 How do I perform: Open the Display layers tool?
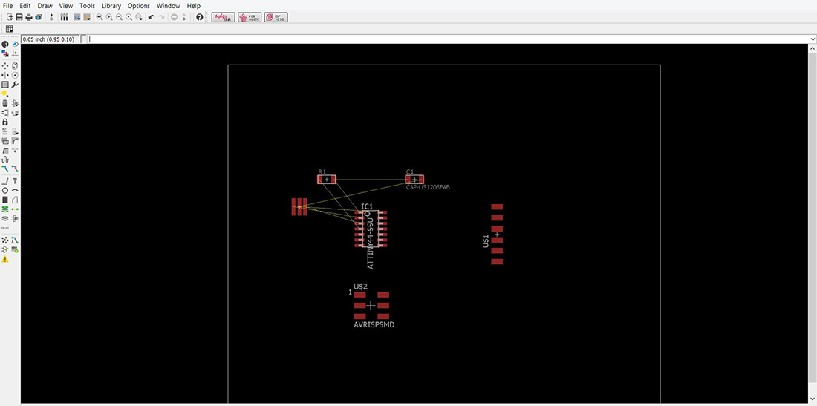click(5, 53)
